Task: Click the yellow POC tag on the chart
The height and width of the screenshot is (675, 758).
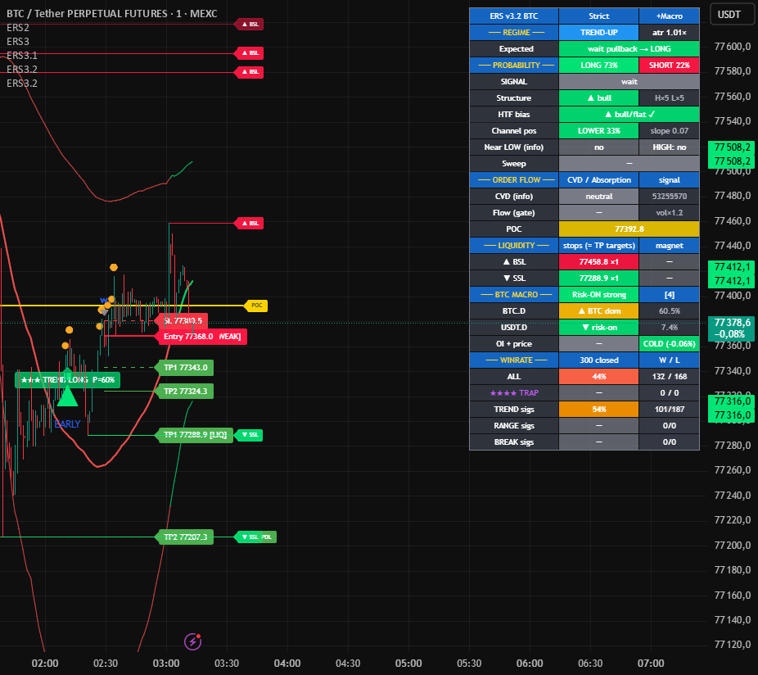Action: [x=256, y=306]
